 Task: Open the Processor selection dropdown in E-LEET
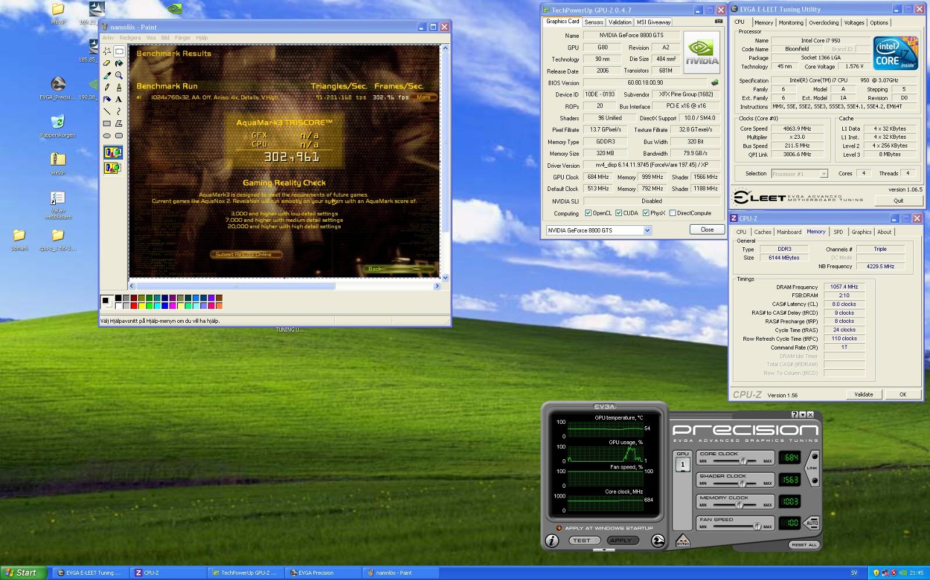[x=824, y=174]
